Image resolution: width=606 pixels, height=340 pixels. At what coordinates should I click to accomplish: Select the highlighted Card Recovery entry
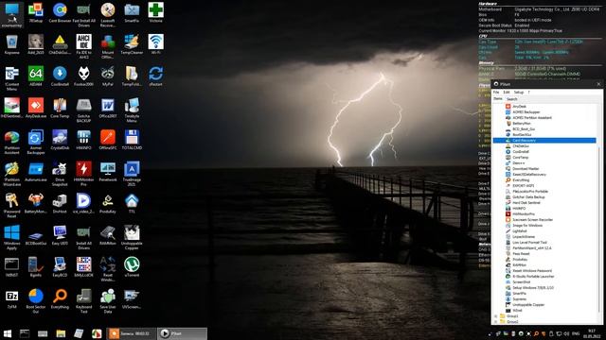coord(544,141)
